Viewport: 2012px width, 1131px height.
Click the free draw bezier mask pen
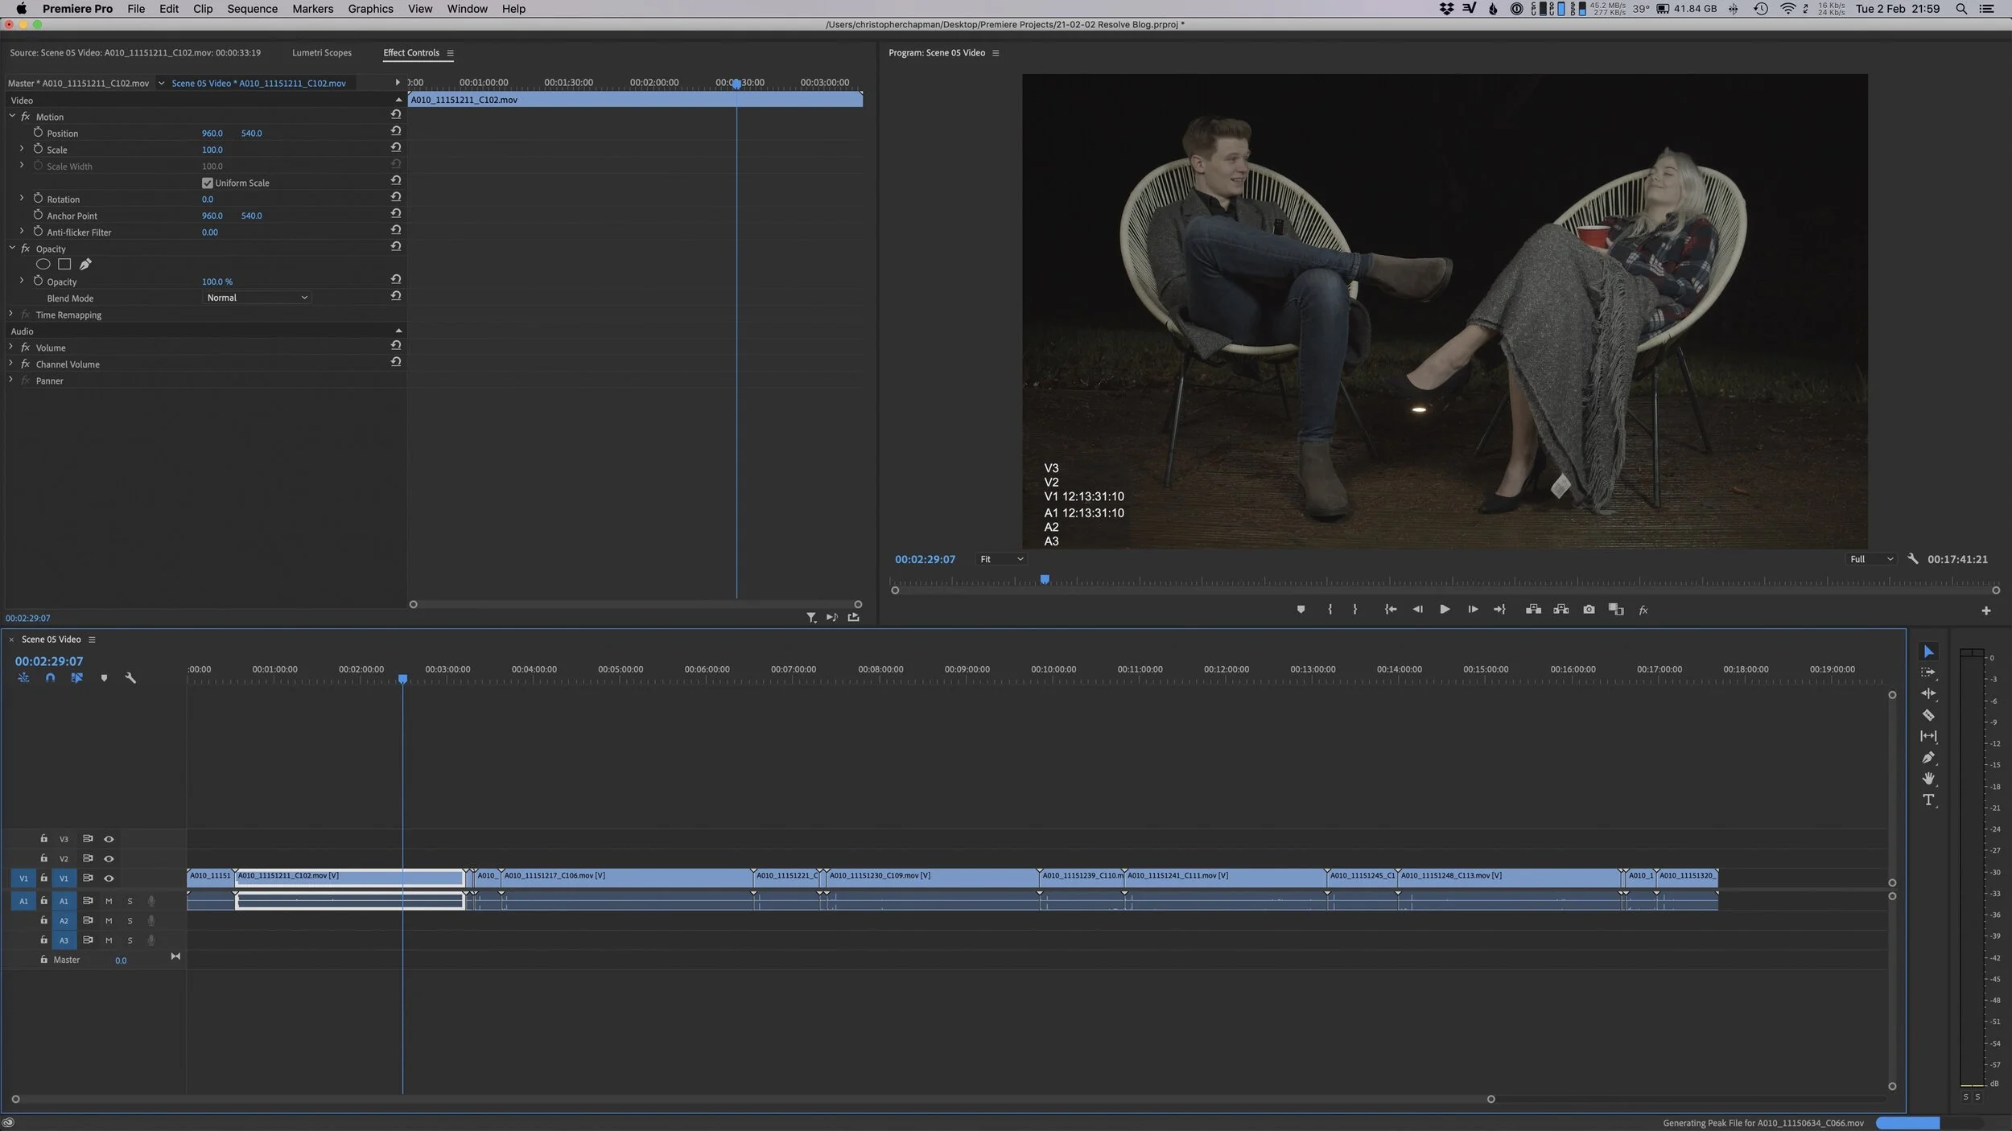85,264
